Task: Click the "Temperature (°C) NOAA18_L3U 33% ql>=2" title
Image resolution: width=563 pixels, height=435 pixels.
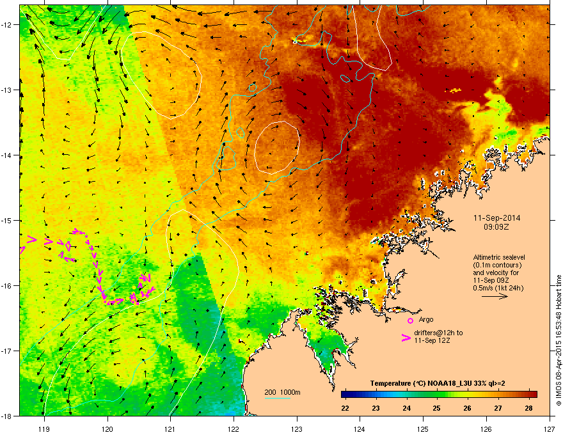Action: point(438,383)
